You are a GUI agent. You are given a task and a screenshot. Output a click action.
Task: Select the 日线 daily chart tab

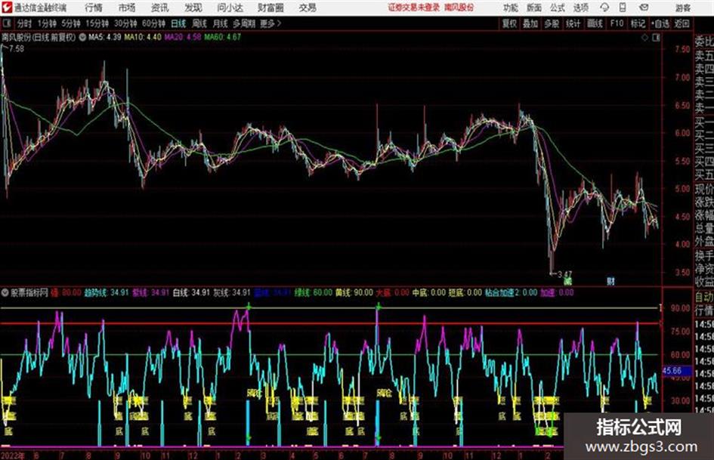tap(178, 23)
